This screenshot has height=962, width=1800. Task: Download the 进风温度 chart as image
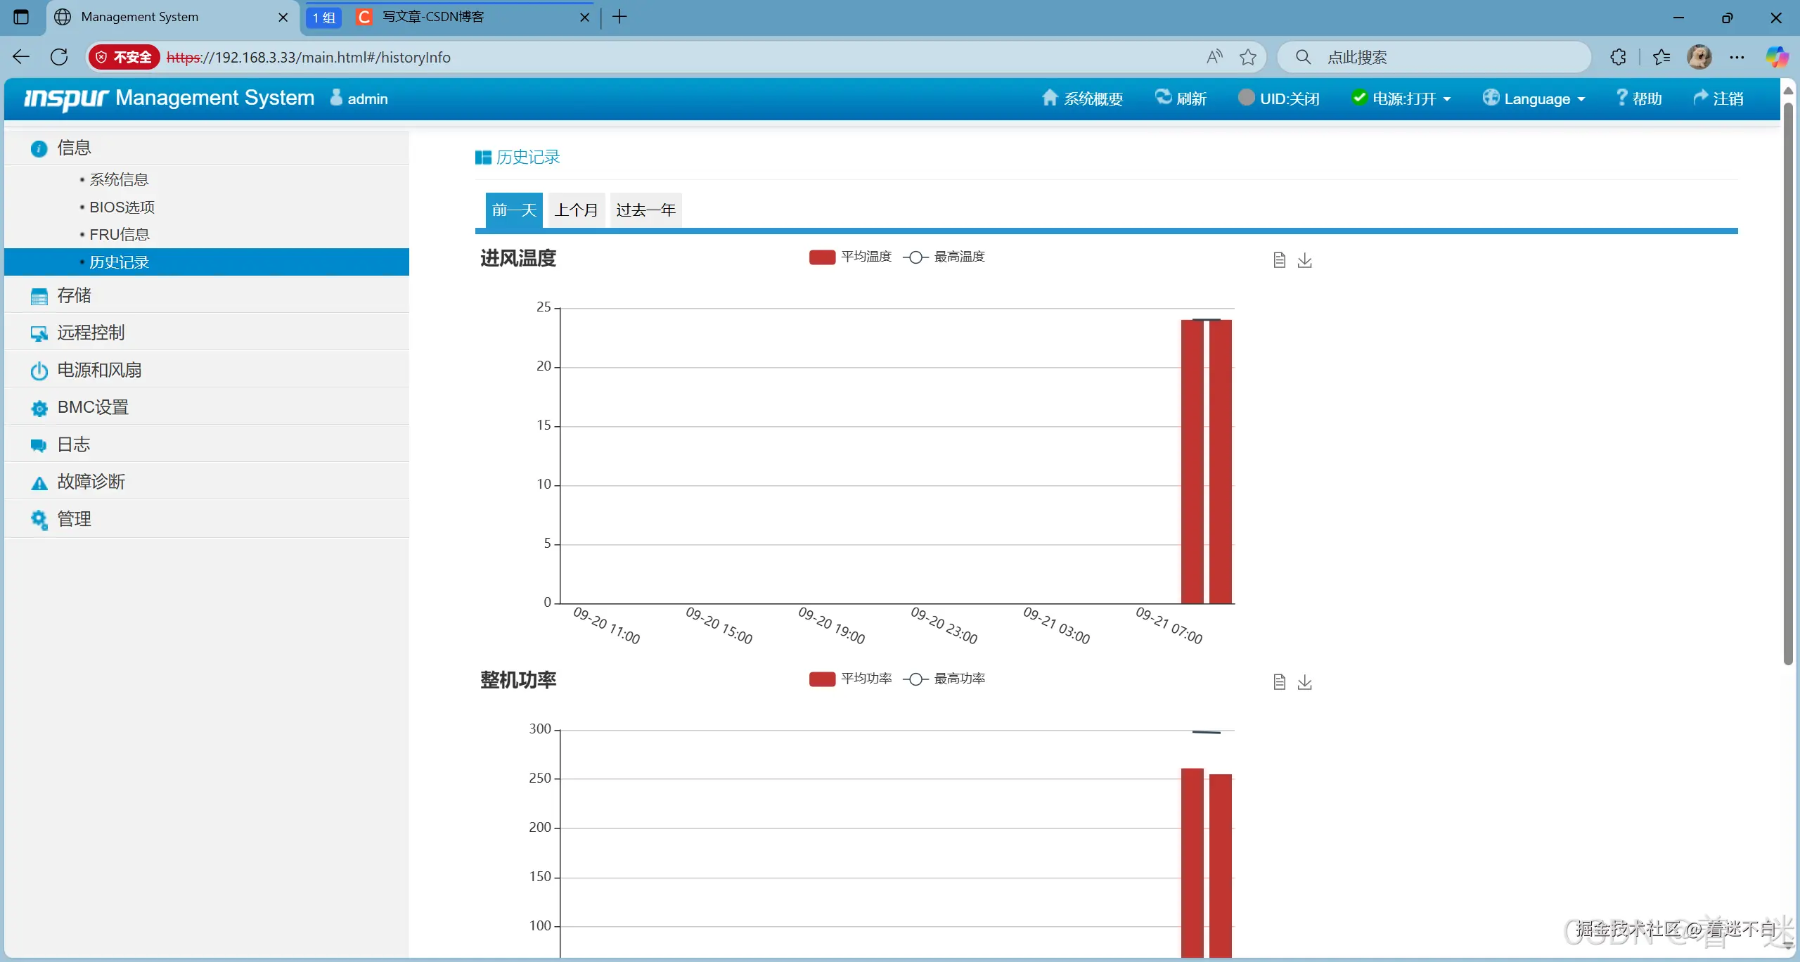coord(1304,260)
